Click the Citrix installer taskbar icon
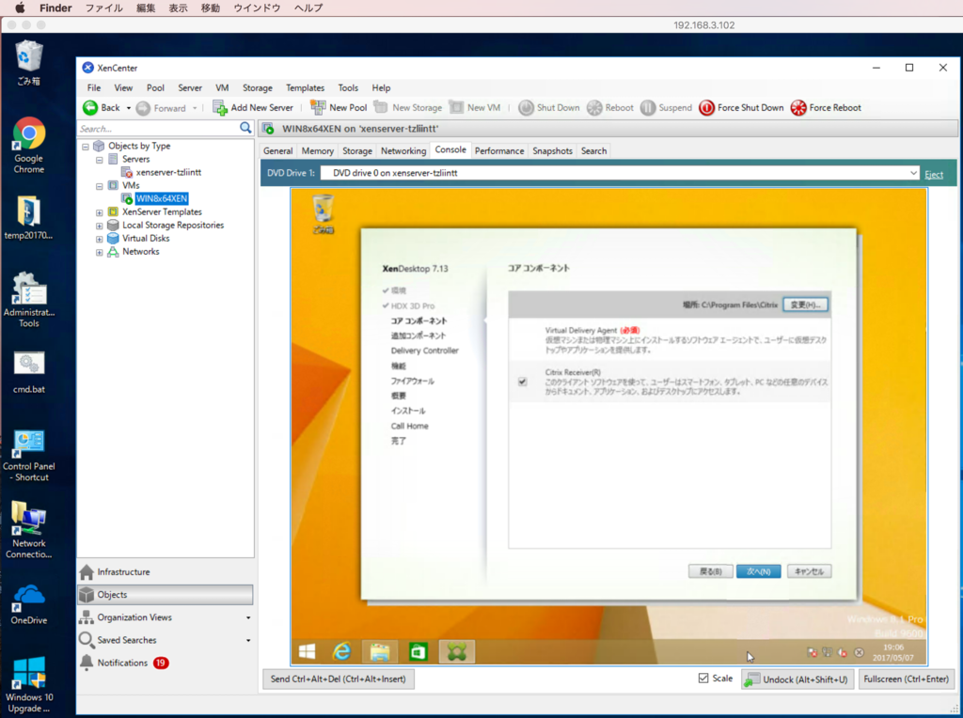Image resolution: width=963 pixels, height=718 pixels. click(x=457, y=651)
